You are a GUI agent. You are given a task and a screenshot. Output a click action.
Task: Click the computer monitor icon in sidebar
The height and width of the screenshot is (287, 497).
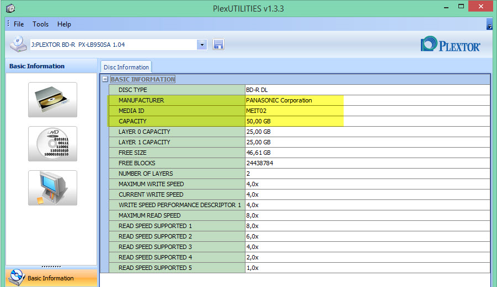coord(52,188)
